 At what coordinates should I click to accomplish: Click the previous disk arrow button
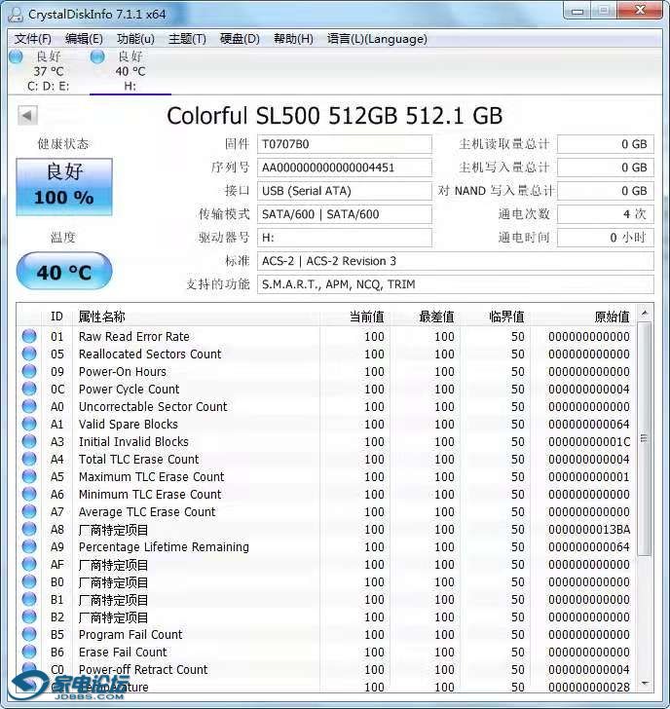(27, 116)
